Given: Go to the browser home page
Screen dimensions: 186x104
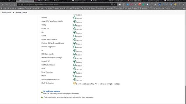Looking at the screenshot, I should point(15,5).
